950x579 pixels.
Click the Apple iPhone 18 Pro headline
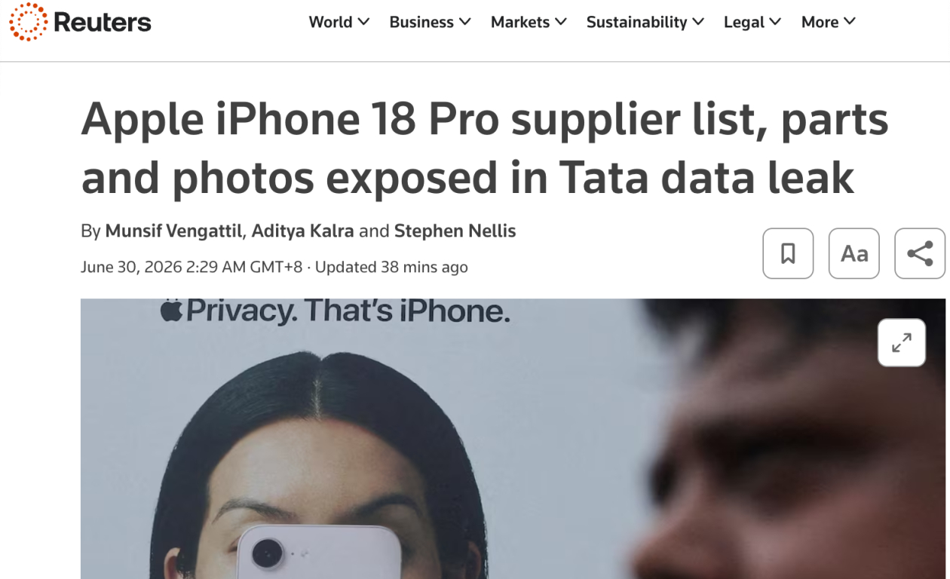[485, 149]
